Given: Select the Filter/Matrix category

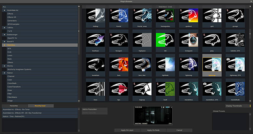Looking at the screenshot, I should point(42,97).
